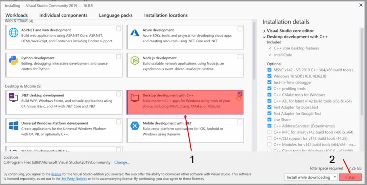Uncheck C++ ATL for latest v142 build tools
The height and width of the screenshot is (185, 367).
coord(269,101)
